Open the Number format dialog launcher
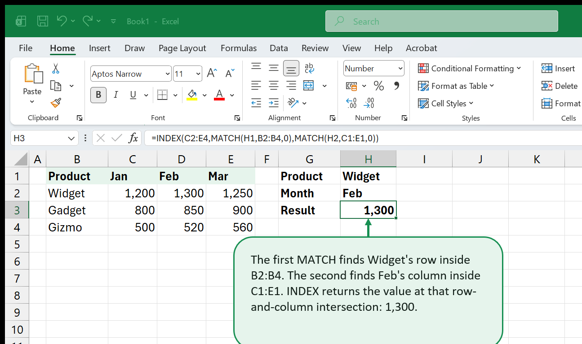582x344 pixels. pos(405,118)
